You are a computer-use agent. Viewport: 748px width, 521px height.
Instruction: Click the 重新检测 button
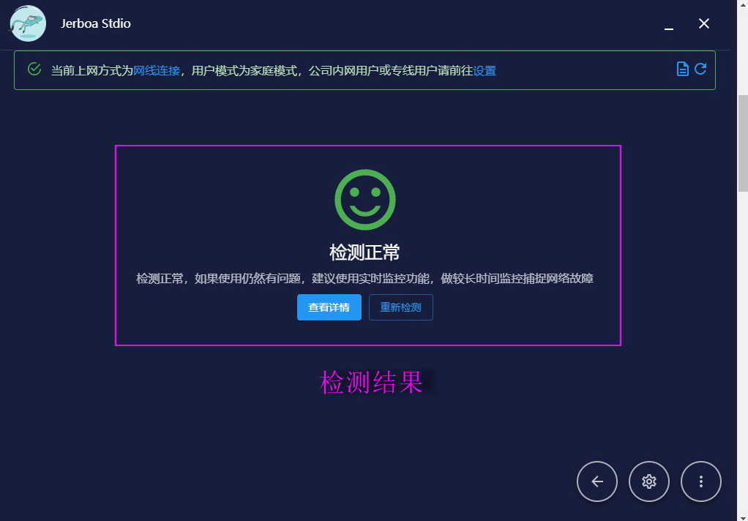click(400, 307)
